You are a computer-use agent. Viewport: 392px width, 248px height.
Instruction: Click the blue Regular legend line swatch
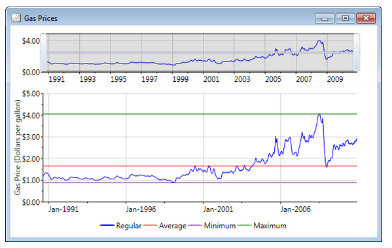[x=107, y=226]
